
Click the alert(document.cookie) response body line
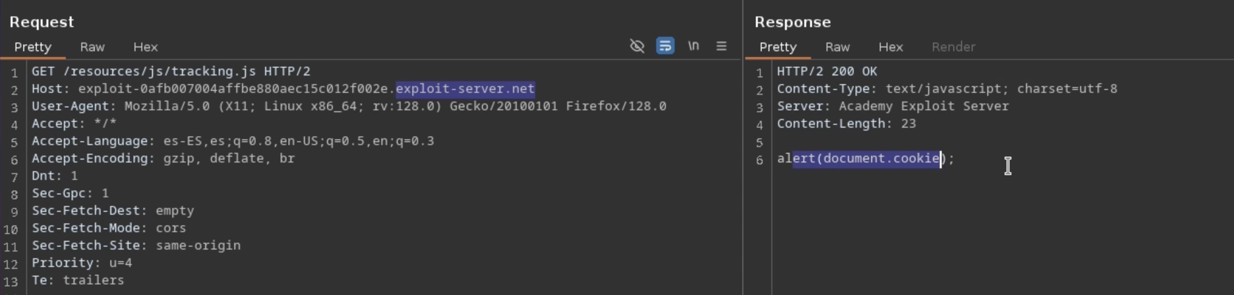(865, 159)
